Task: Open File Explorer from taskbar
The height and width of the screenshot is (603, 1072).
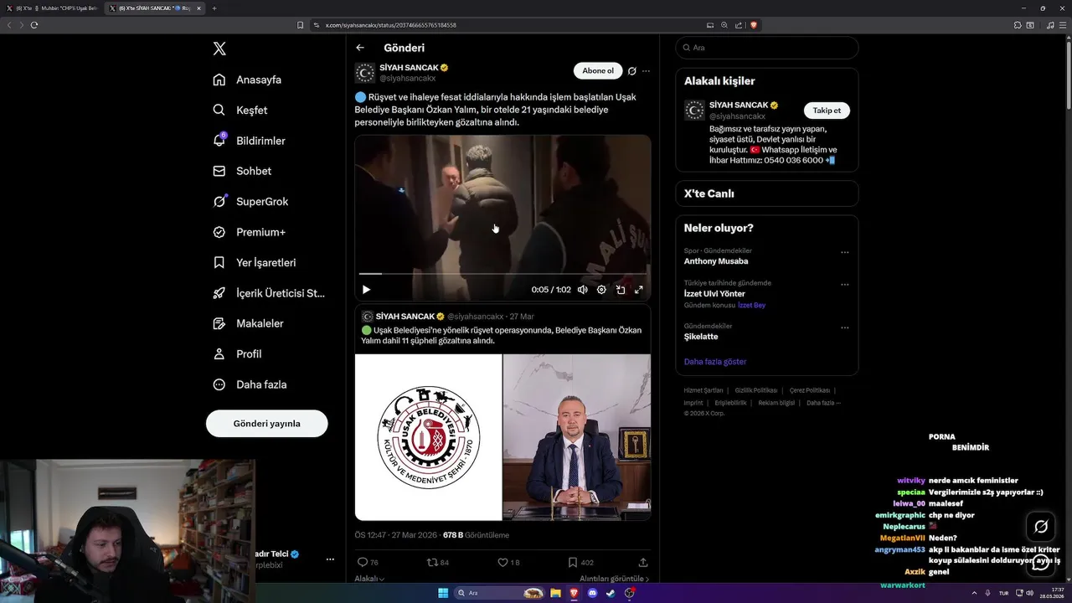Action: click(555, 593)
